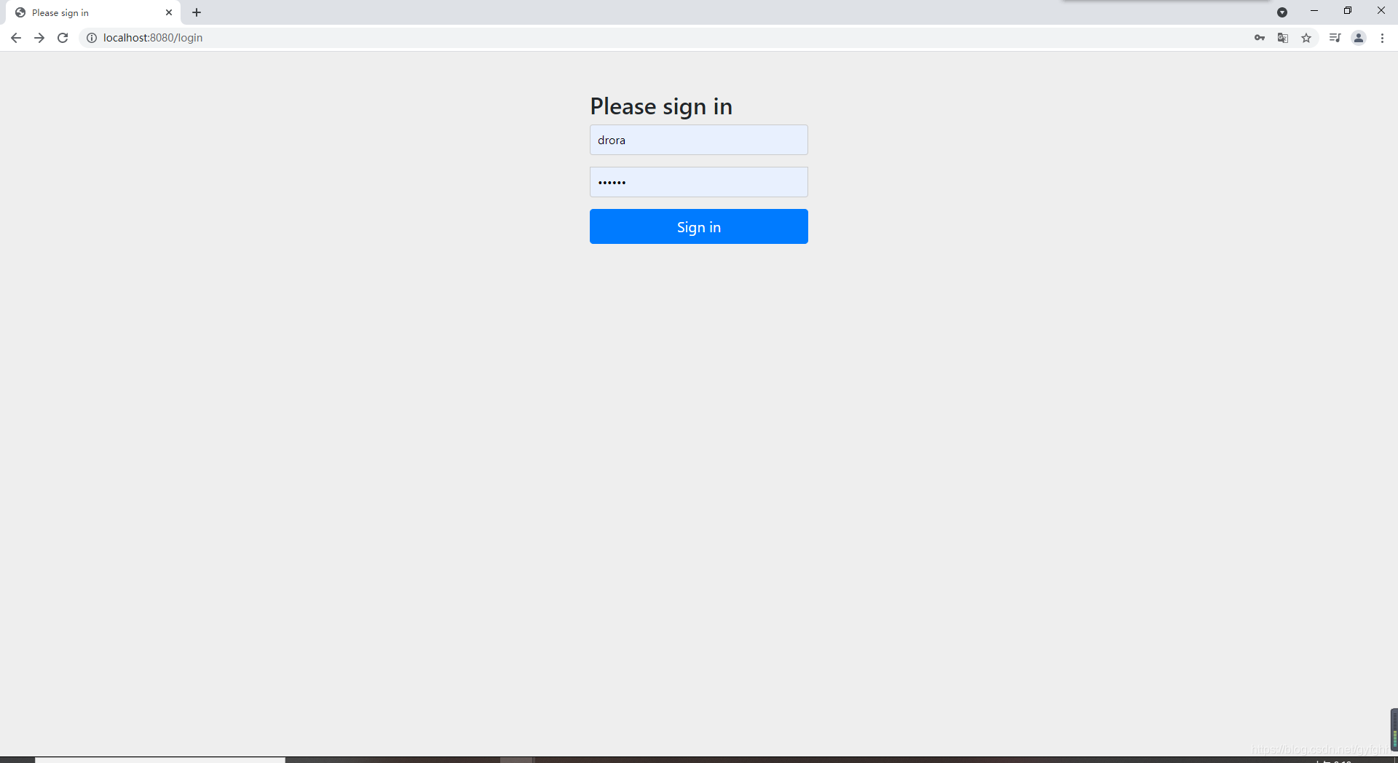Viewport: 1398px width, 763px height.
Task: Bookmark this page with the star icon
Action: pyautogui.click(x=1306, y=38)
